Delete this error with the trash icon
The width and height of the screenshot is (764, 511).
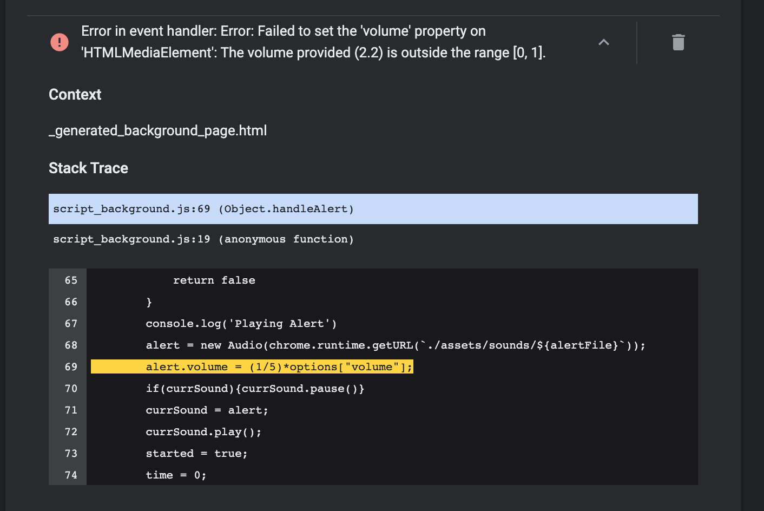tap(678, 42)
